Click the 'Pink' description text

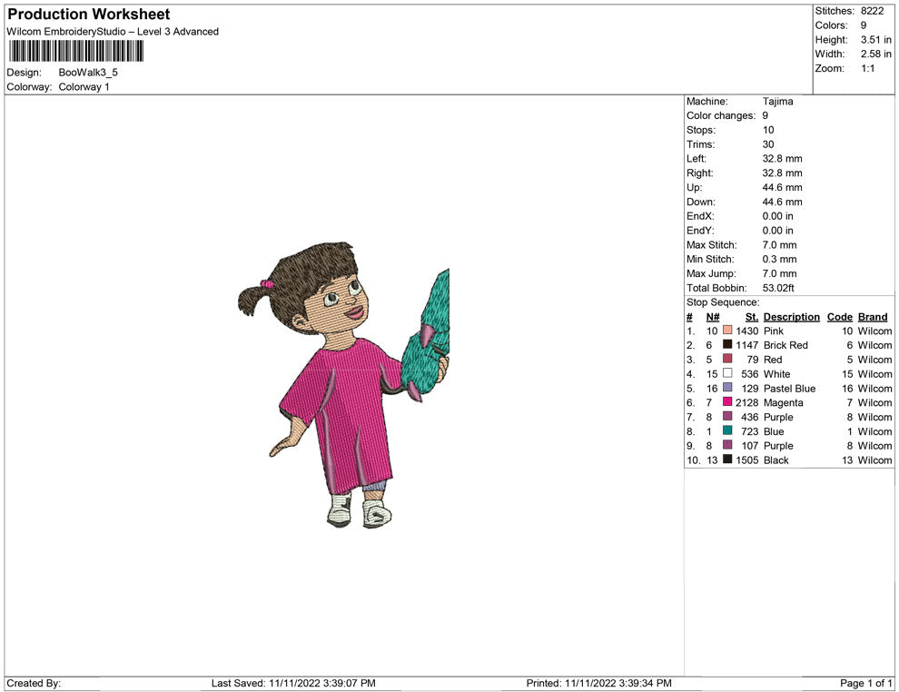tap(774, 331)
